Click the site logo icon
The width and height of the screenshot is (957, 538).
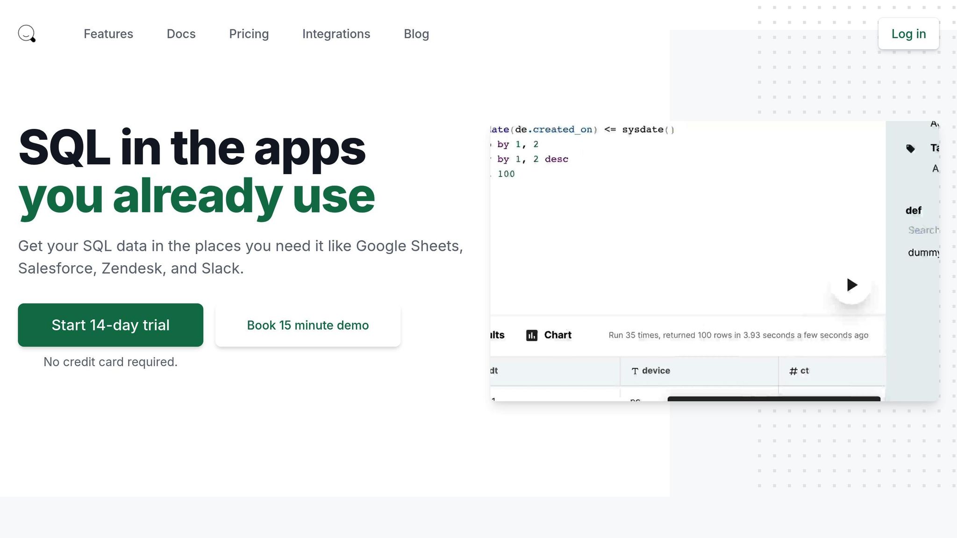click(27, 34)
